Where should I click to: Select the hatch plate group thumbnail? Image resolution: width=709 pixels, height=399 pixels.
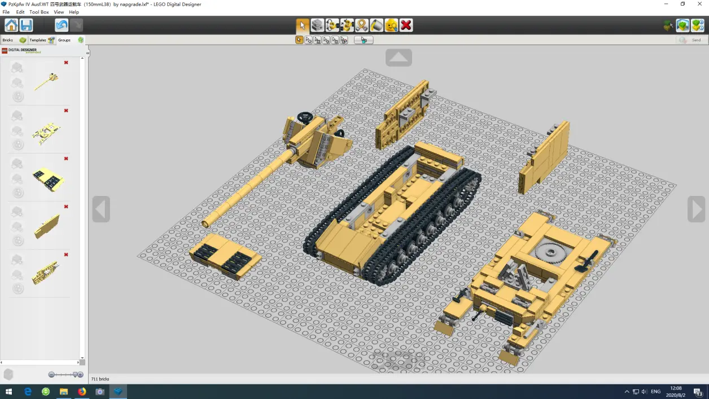point(49,179)
